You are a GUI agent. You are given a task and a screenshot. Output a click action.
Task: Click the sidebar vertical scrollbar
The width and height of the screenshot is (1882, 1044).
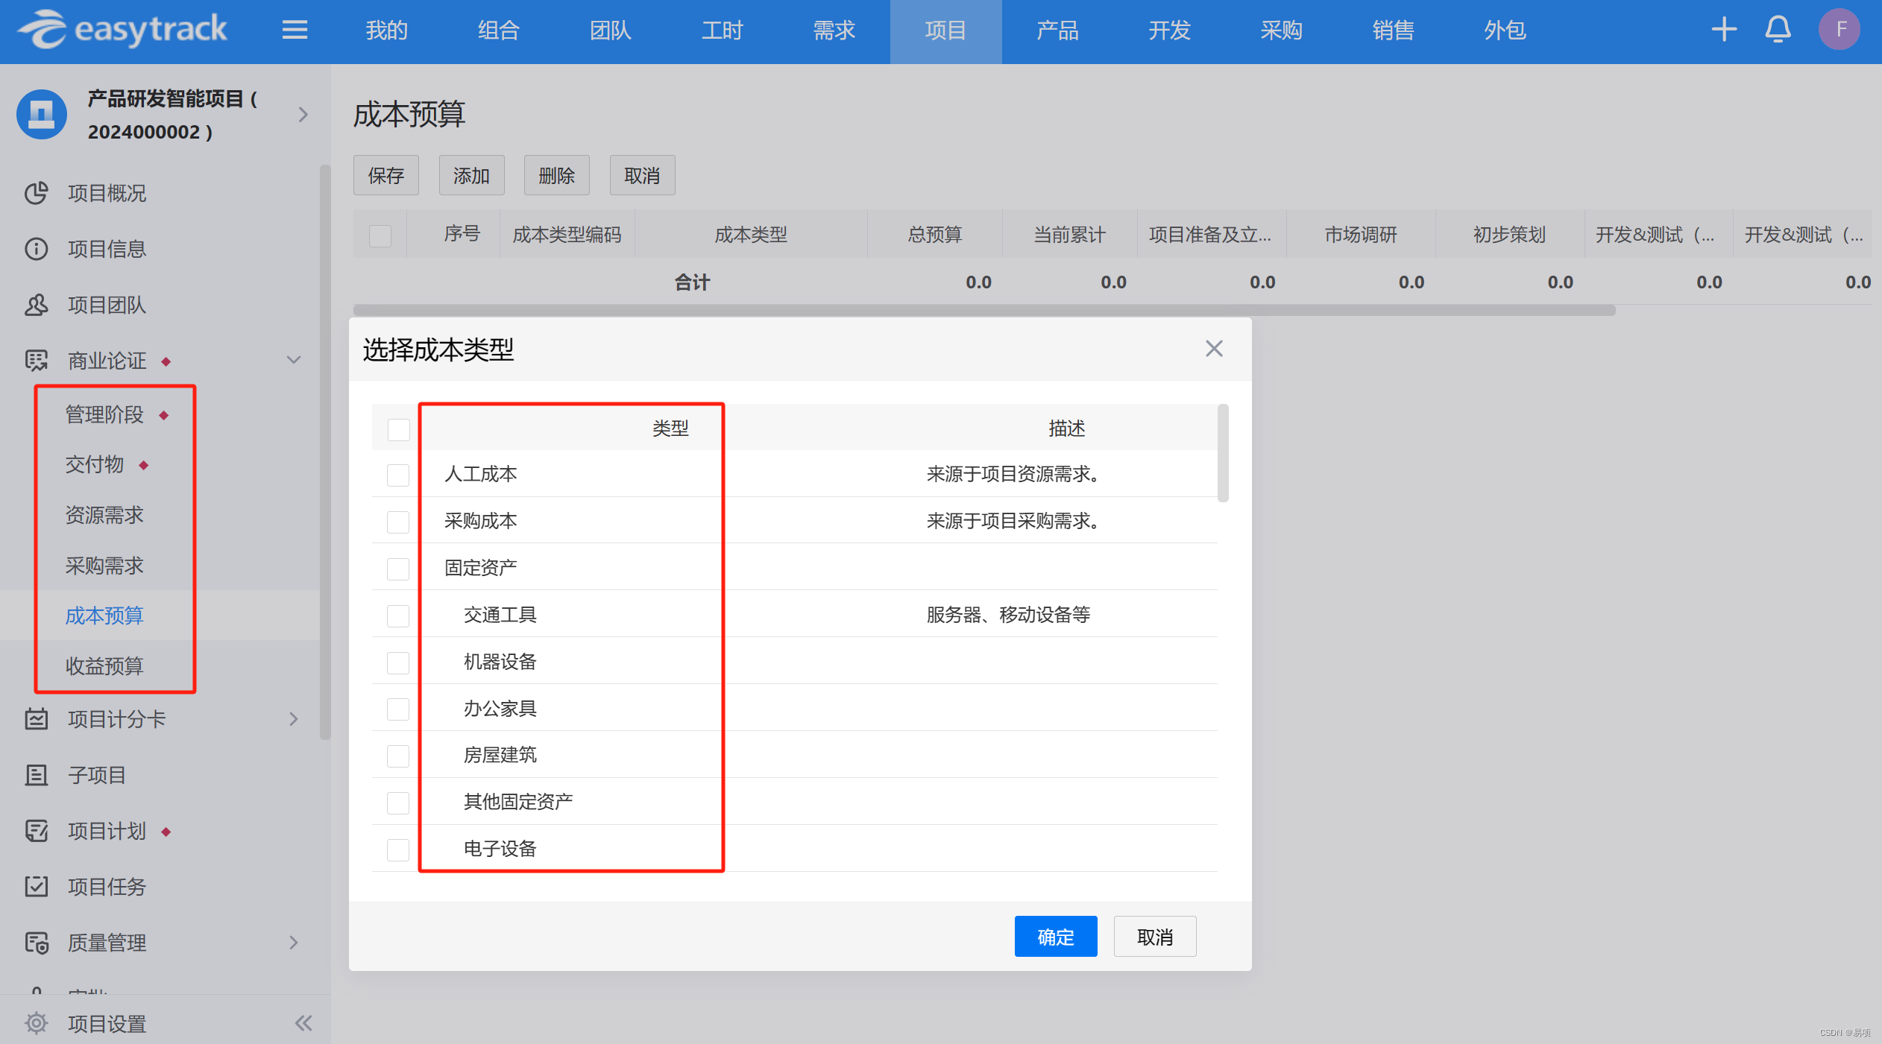coord(325,452)
